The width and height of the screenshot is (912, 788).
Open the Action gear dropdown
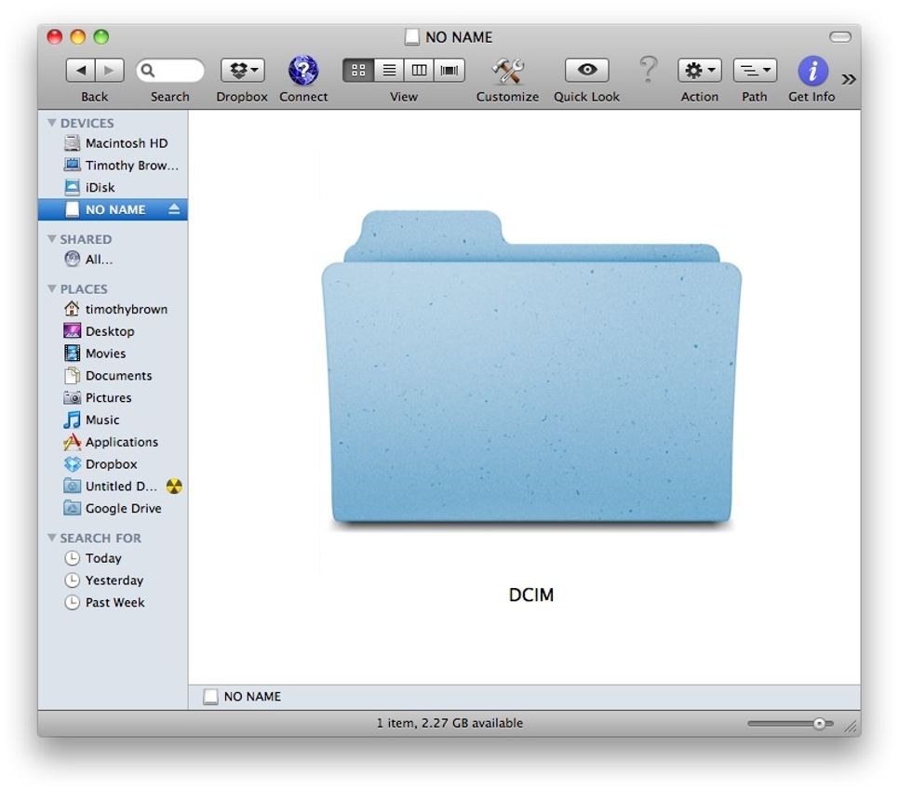[x=699, y=70]
